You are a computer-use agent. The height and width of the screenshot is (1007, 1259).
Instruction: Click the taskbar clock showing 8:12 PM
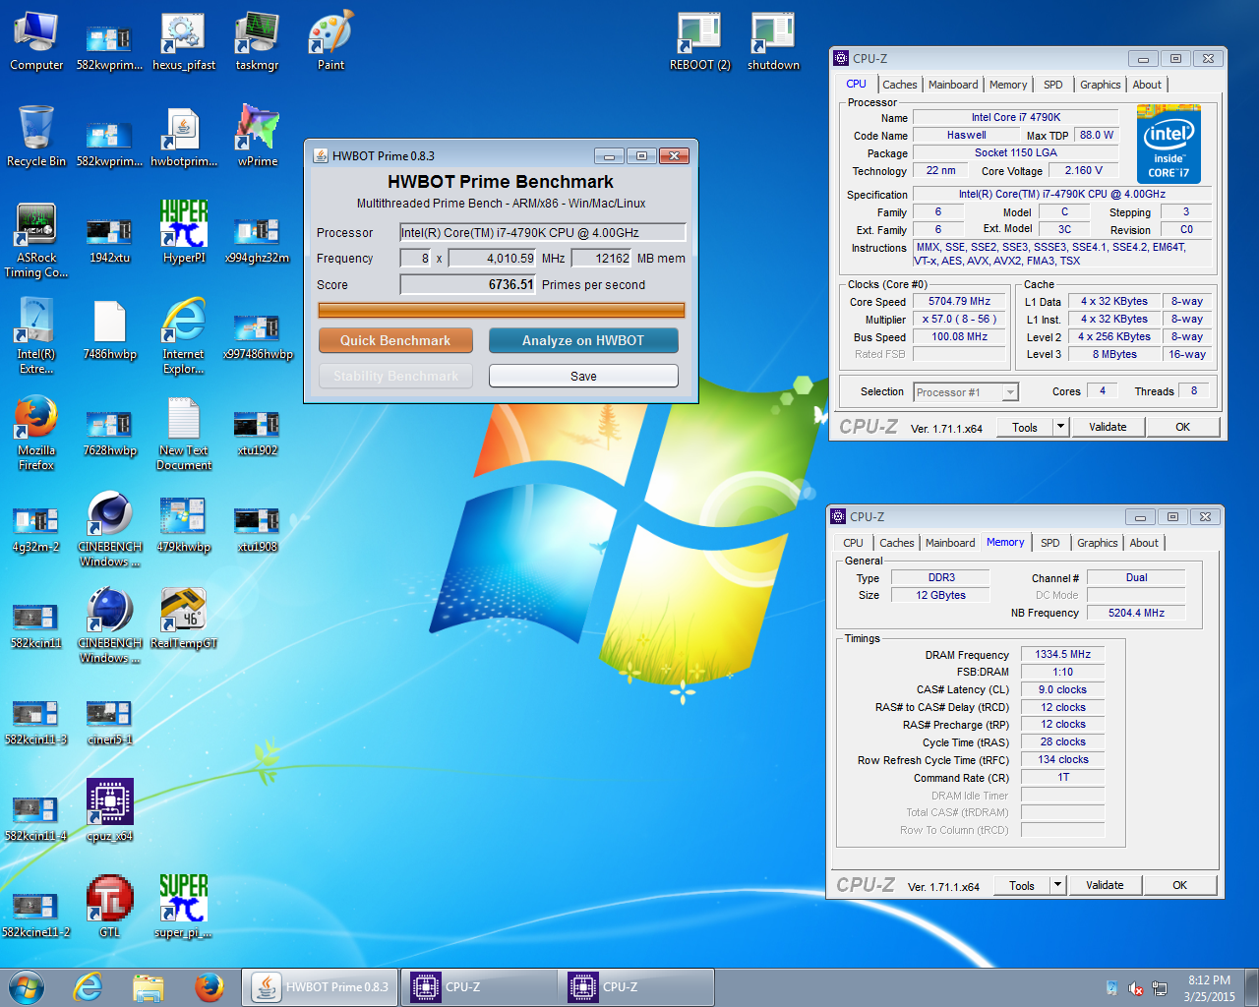(x=1209, y=988)
